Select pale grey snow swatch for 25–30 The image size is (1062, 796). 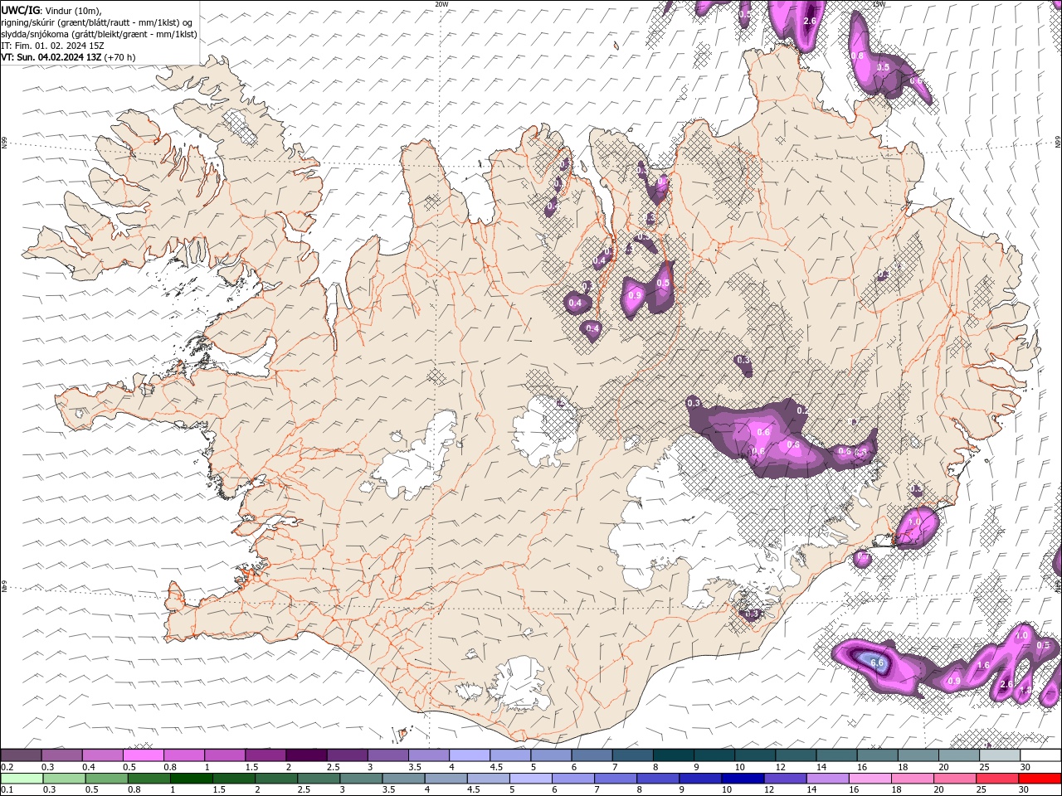(1000, 755)
